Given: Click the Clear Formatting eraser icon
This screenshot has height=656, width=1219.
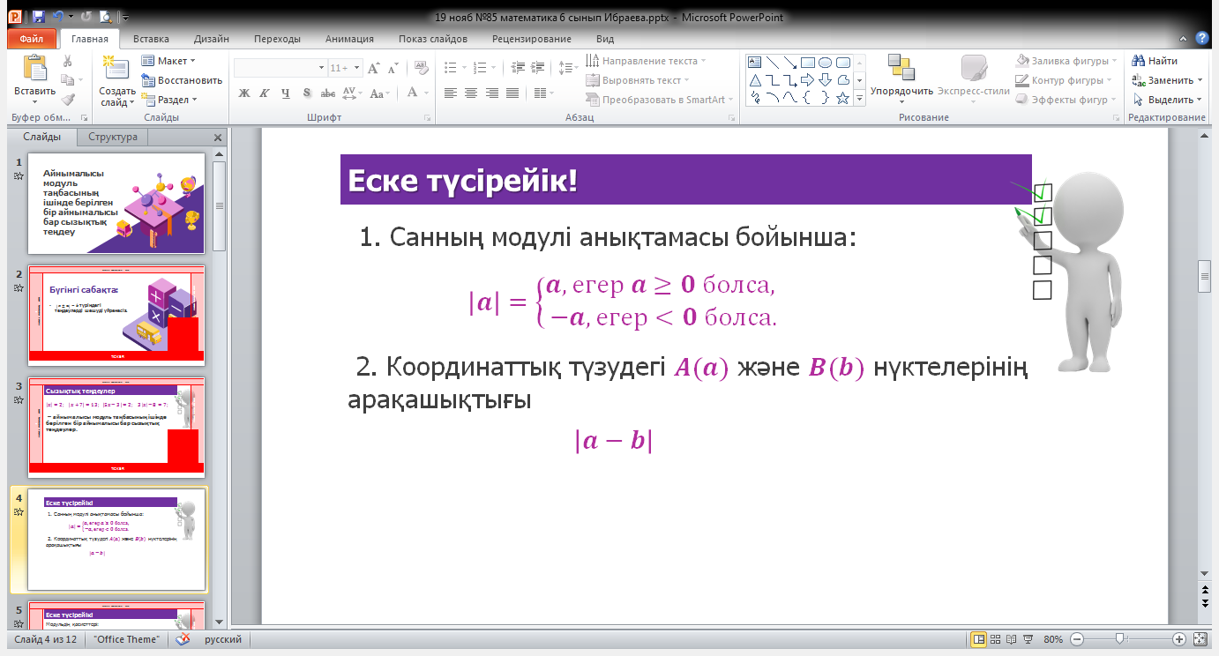Looking at the screenshot, I should coord(421,68).
